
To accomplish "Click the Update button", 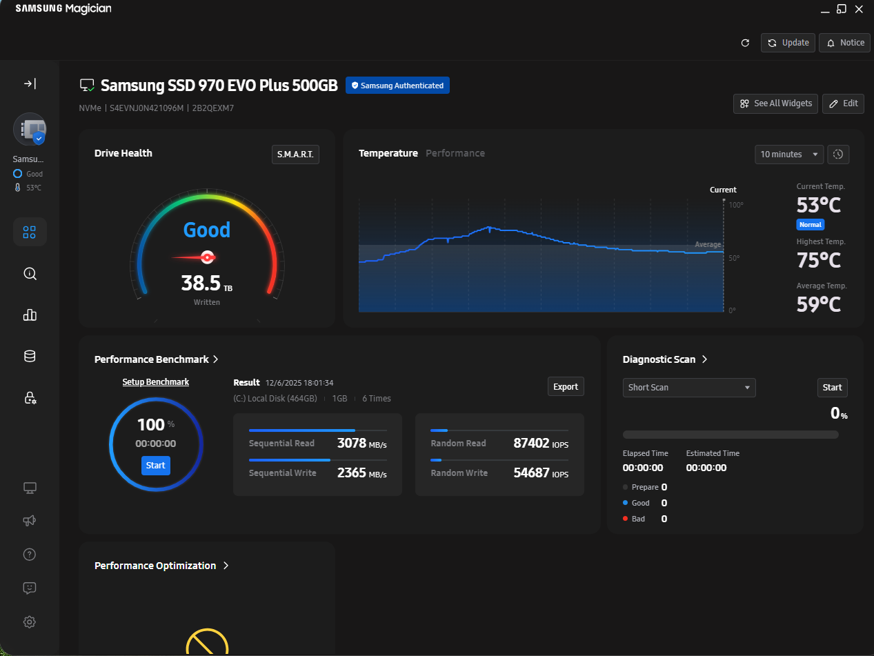I will pyautogui.click(x=788, y=43).
